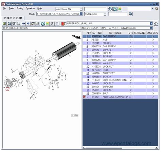Screen dimensions: 161x152
Task: Click the horizontal scrollbar under the parts list
Action: pyautogui.click(x=104, y=147)
